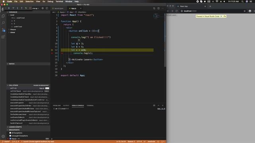Maximize the bottom panel with the chevron
The width and height of the screenshot is (255, 143).
click(159, 106)
